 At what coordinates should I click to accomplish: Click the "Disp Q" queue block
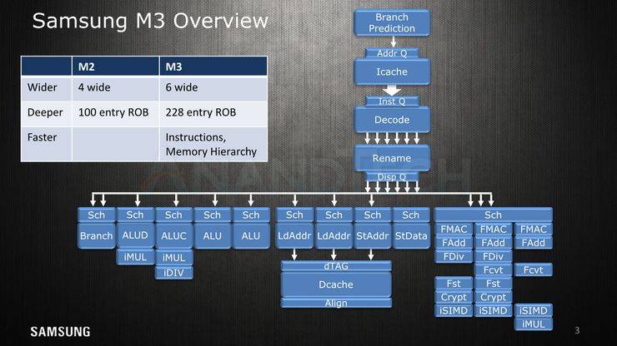pyautogui.click(x=392, y=176)
